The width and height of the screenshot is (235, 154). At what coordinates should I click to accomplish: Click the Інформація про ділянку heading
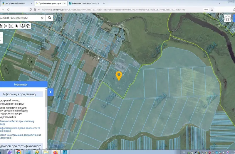point(19,94)
